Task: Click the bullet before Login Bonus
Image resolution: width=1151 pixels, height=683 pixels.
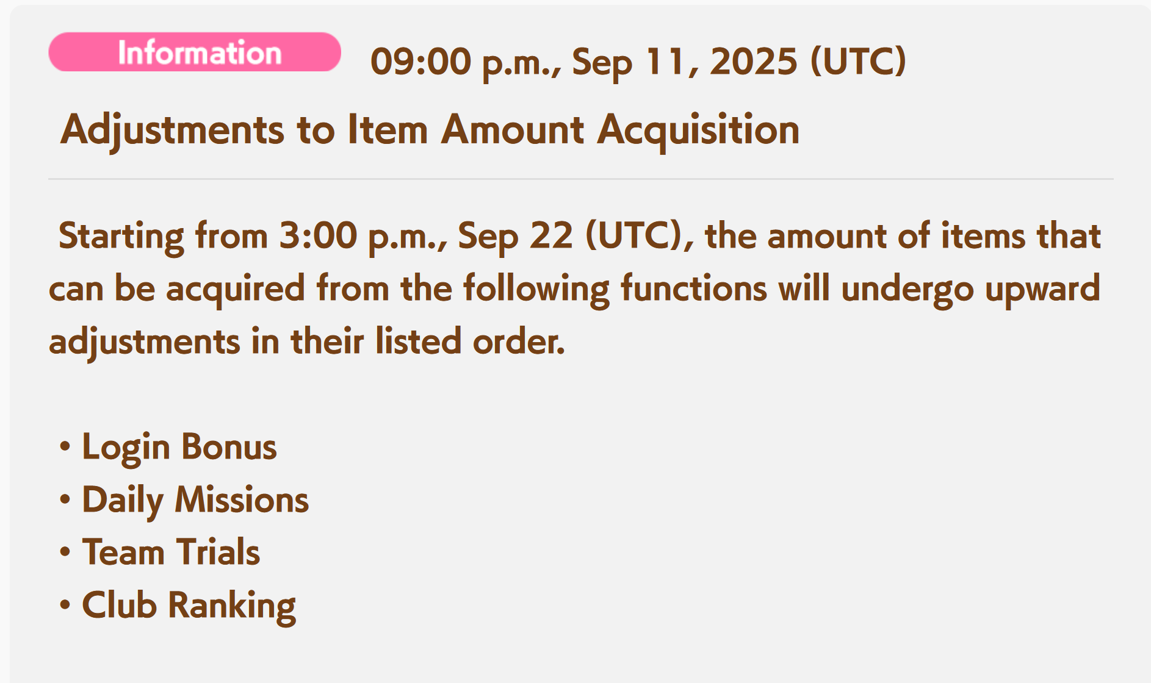Action: click(x=65, y=448)
